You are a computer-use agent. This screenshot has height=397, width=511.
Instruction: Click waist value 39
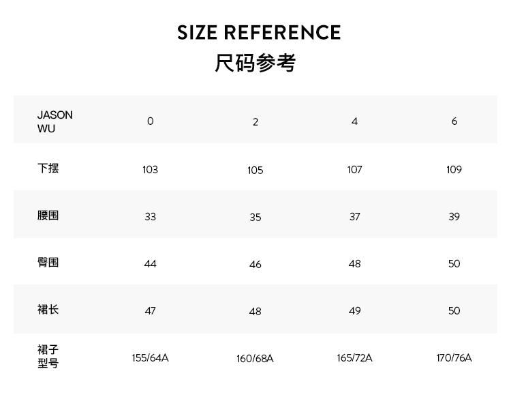click(x=454, y=216)
